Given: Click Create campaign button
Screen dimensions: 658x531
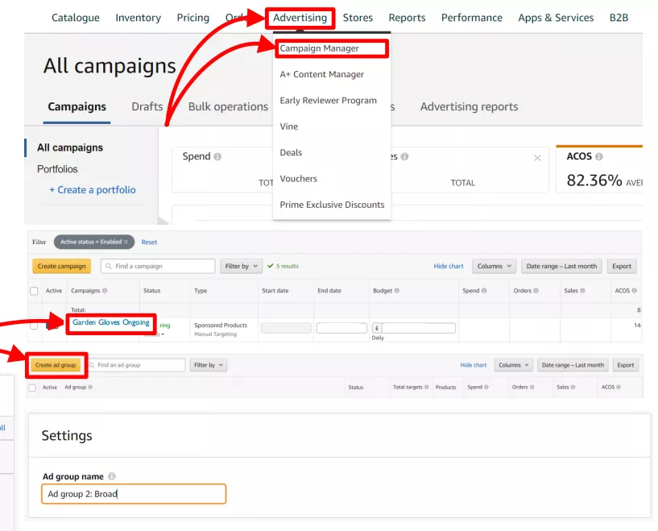Looking at the screenshot, I should 62,266.
